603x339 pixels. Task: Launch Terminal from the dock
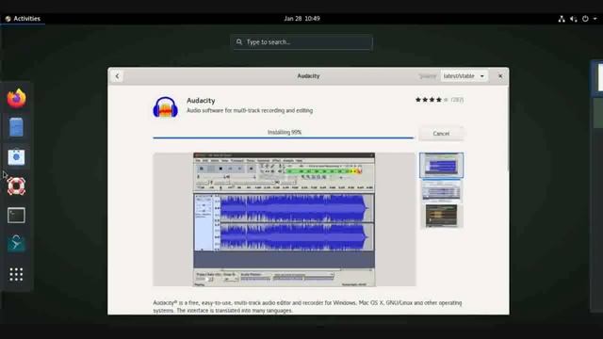pos(16,216)
